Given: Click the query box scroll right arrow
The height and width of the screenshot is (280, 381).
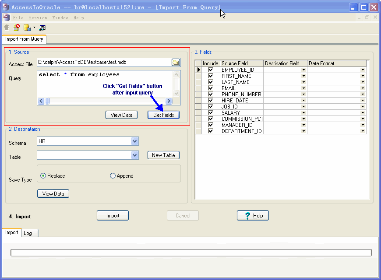Looking at the screenshot, I should (x=169, y=101).
